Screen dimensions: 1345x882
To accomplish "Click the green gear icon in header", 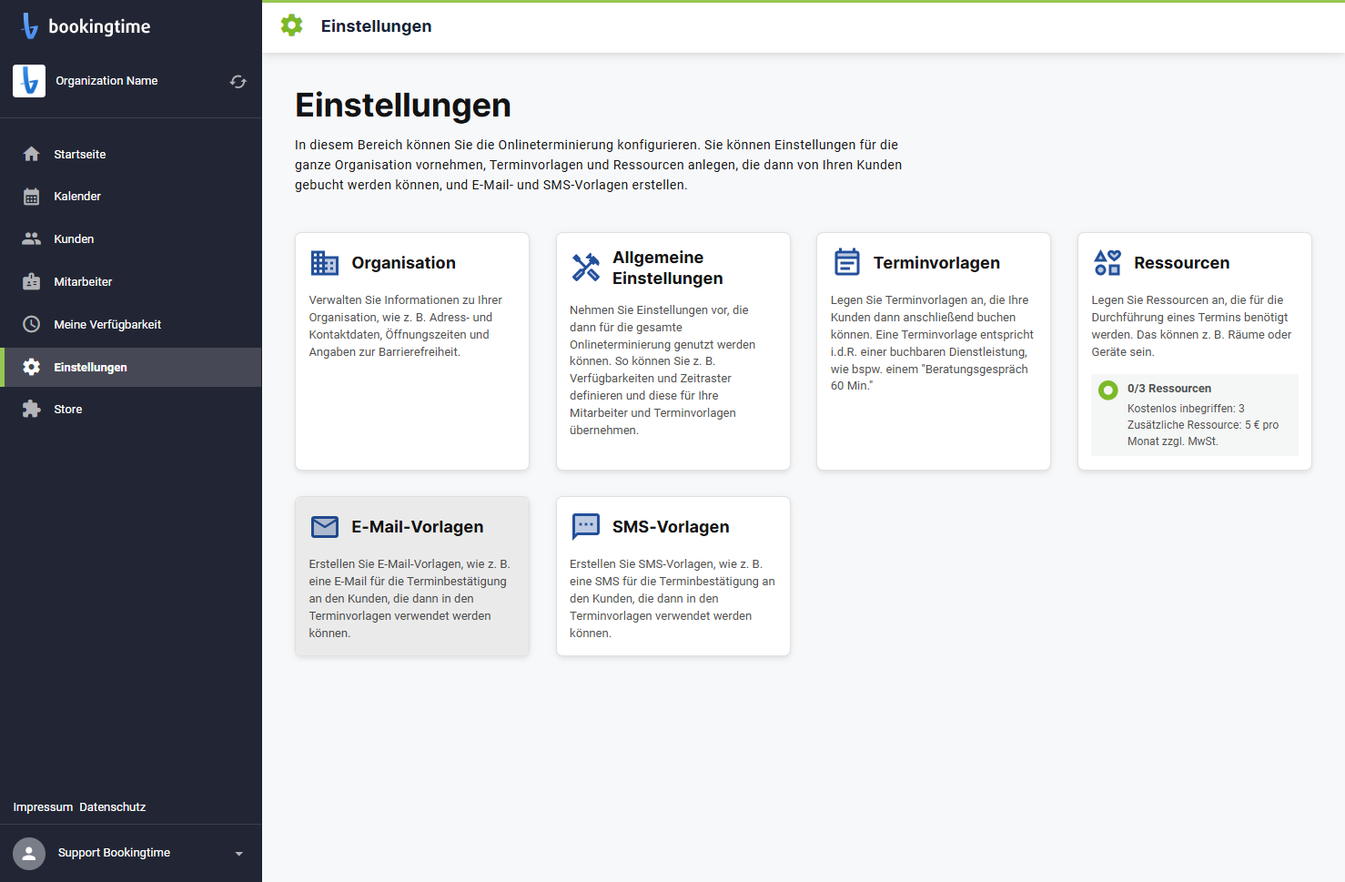I will (x=291, y=25).
